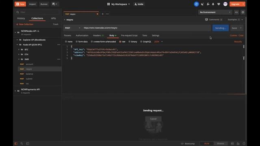Select the GraphQL body radio
This screenshot has width=260, height=146.
tap(141, 42)
